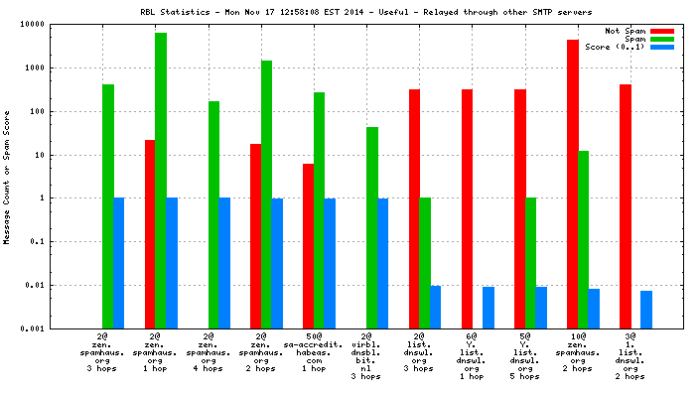Click the red bar for 6@ list.dnswl.org 1 hop
699x393 pixels.
[x=468, y=209]
